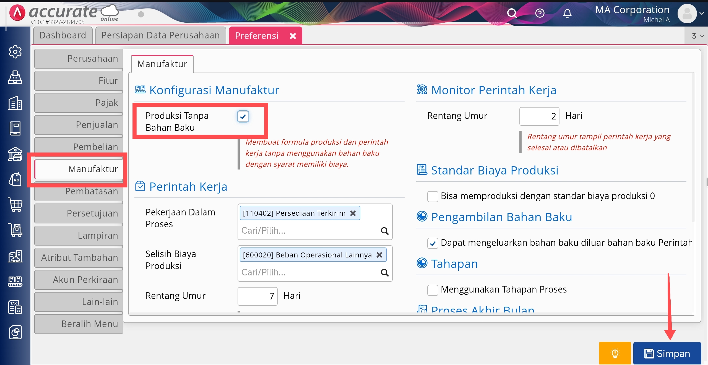Expand the user profile dropdown arrow

pyautogui.click(x=702, y=13)
